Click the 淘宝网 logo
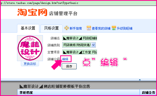Viewport: 157px width, 96px height. (32, 12)
